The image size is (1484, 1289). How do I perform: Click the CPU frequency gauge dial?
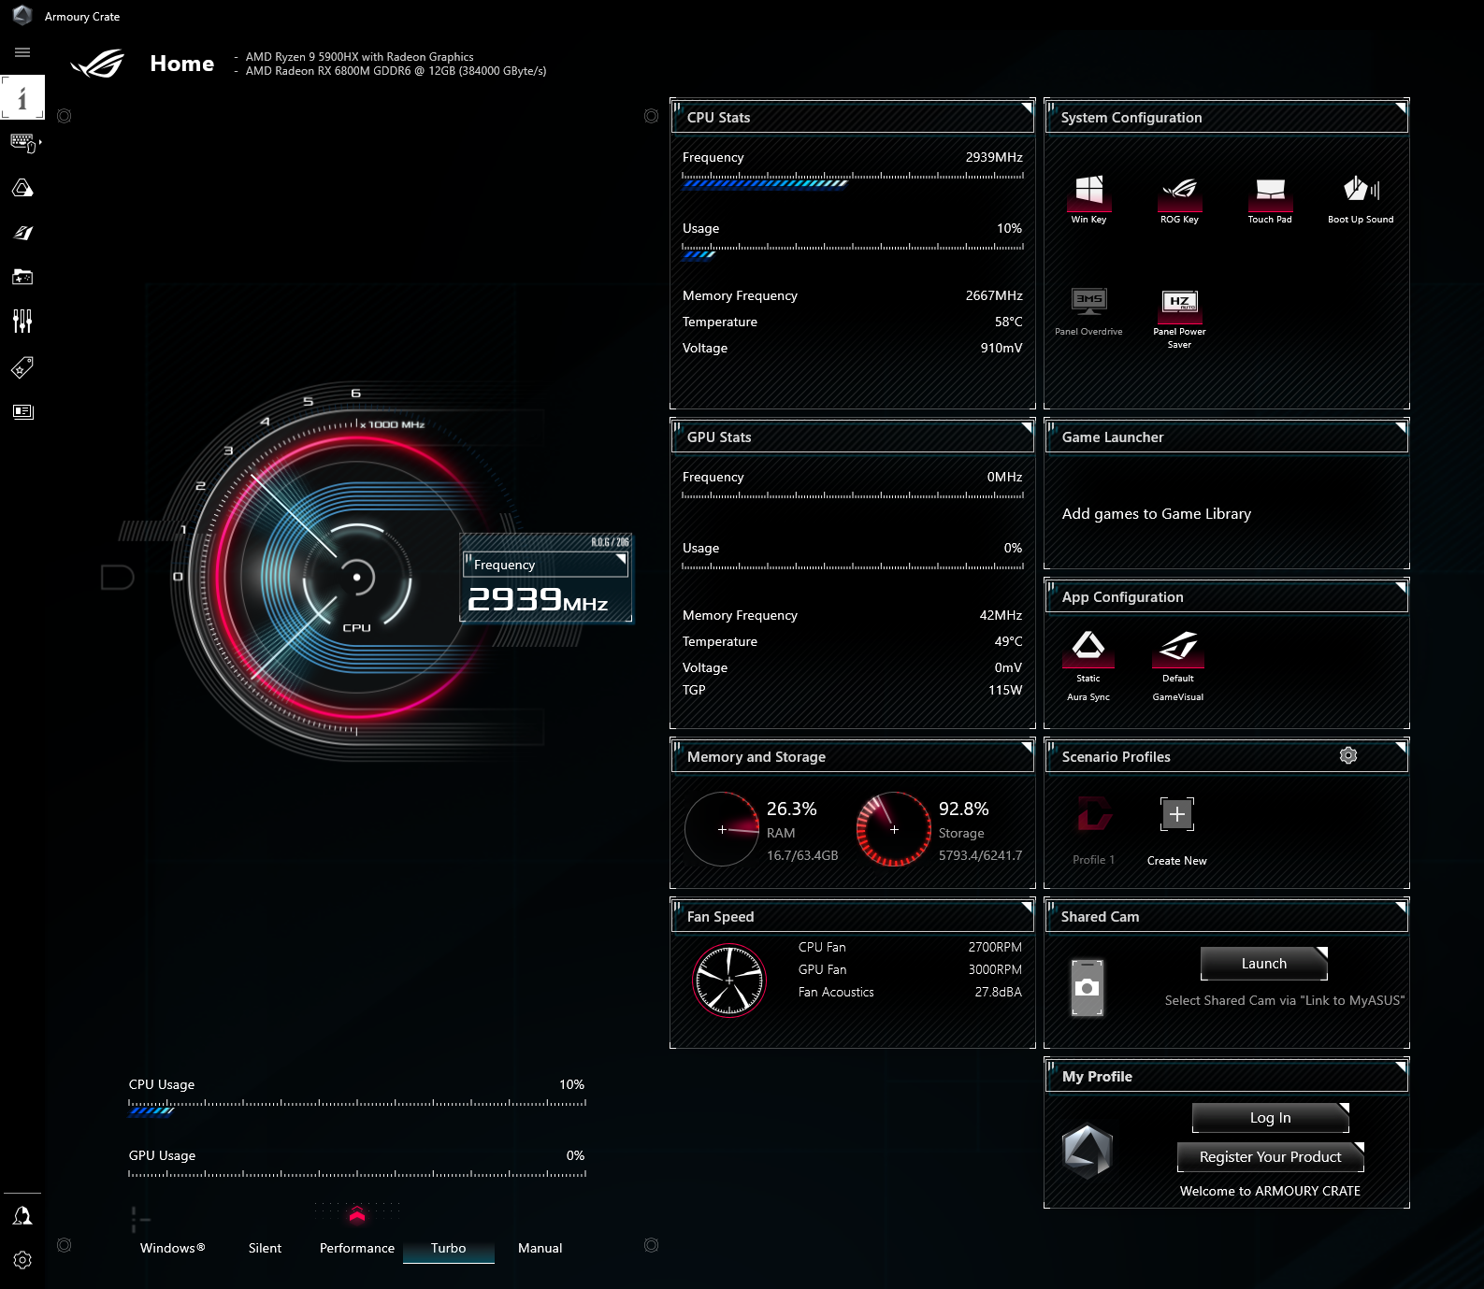(355, 578)
